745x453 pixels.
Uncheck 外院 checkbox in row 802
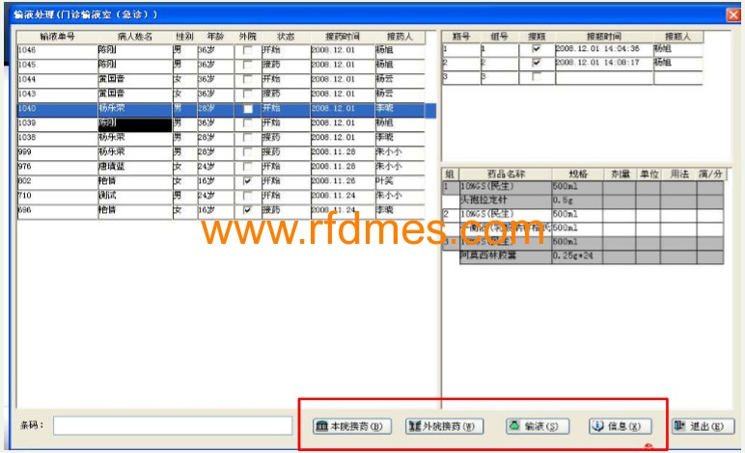point(248,181)
